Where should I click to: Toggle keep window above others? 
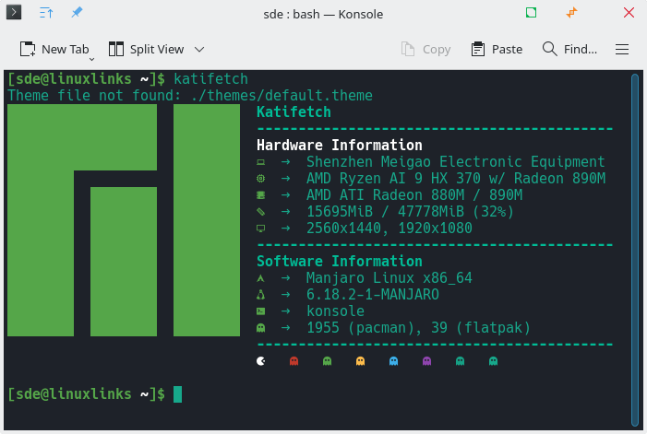46,14
